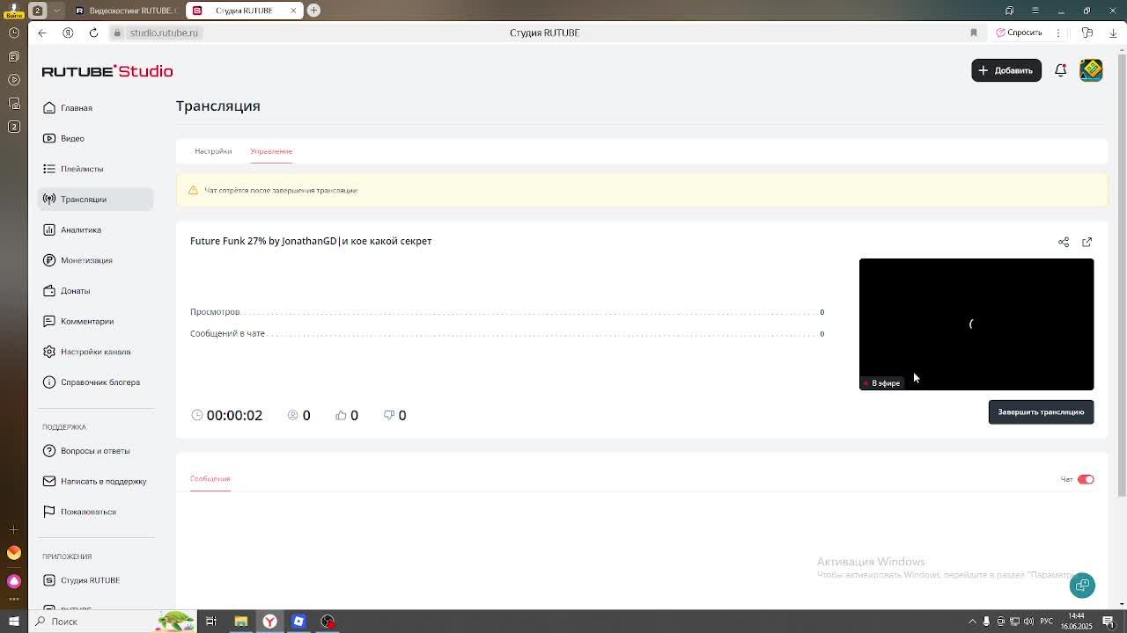The width and height of the screenshot is (1127, 633).
Task: Toggle the Чат switch off
Action: pos(1086,479)
